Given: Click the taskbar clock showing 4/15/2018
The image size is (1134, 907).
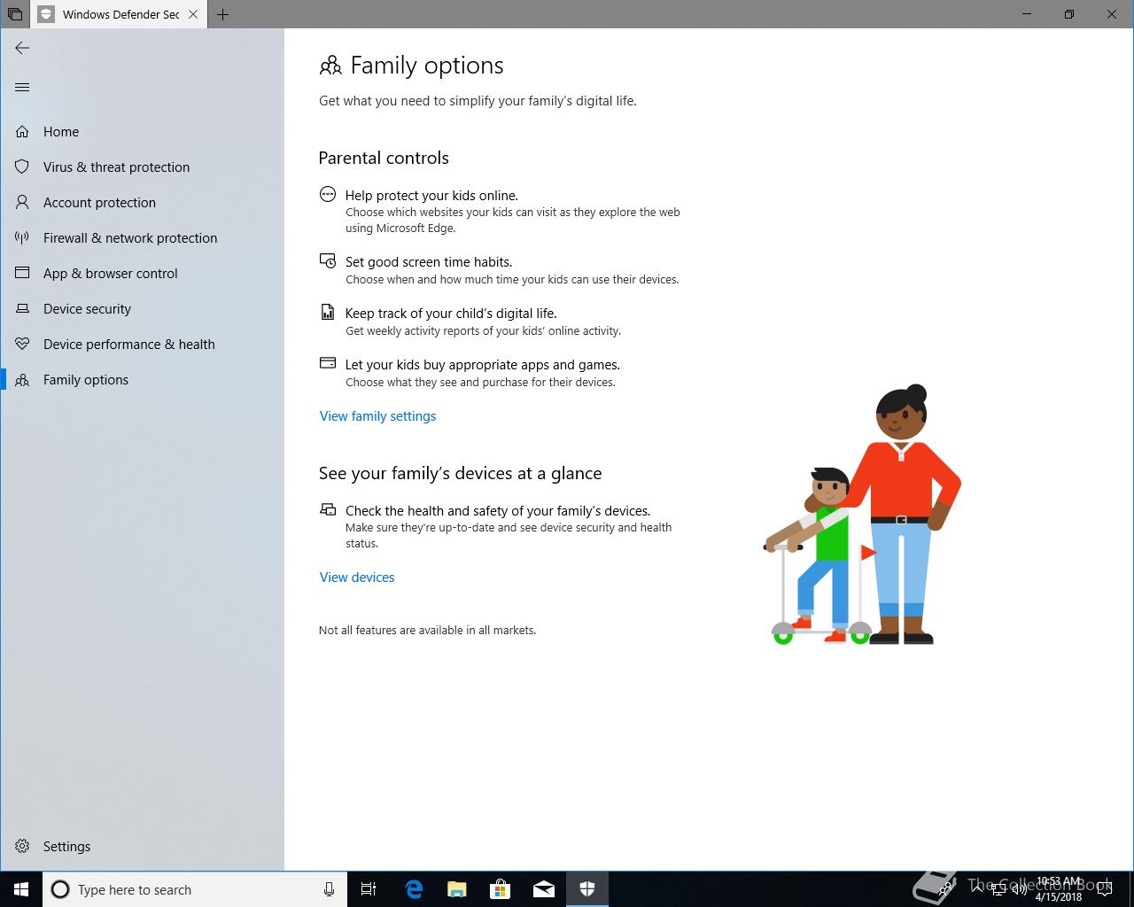Looking at the screenshot, I should [x=1059, y=889].
